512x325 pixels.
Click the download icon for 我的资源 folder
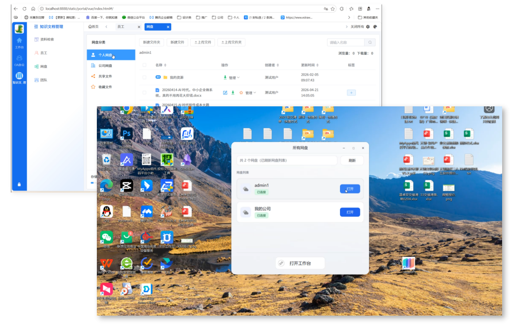[225, 78]
